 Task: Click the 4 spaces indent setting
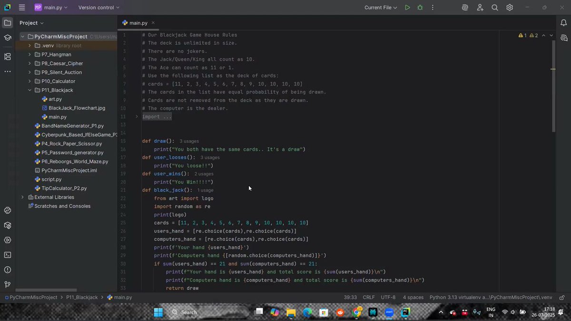(413, 297)
